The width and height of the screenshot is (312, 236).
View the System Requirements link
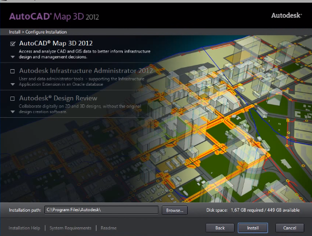[71, 228]
